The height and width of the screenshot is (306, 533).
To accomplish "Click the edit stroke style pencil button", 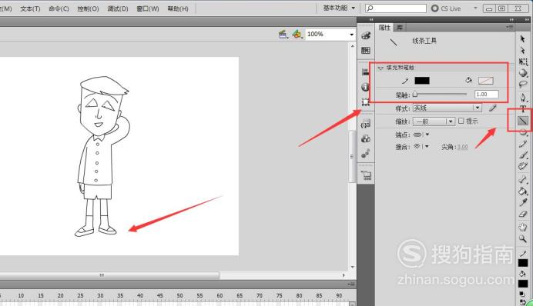I will [492, 108].
